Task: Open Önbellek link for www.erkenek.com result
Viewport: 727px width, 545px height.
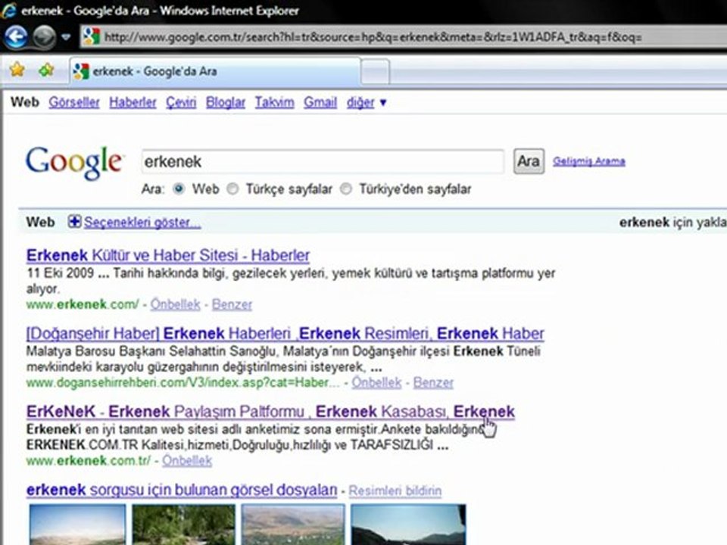Action: click(175, 304)
